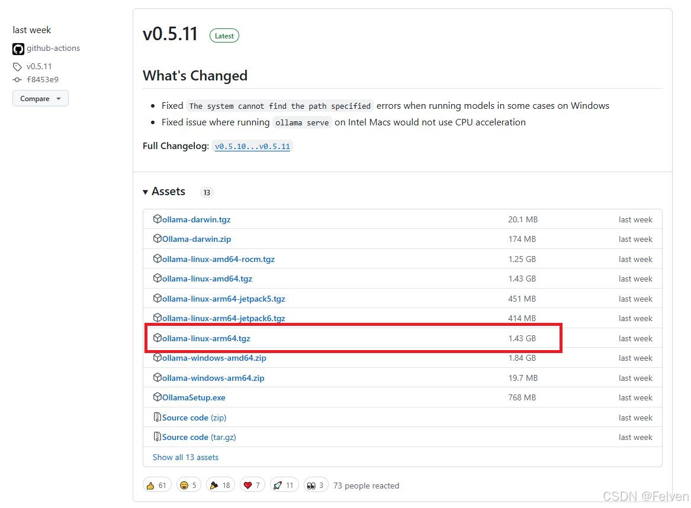The width and height of the screenshot is (691, 508).
Task: Click package icon for ollama-windows-arm64.zip
Action: (x=158, y=377)
